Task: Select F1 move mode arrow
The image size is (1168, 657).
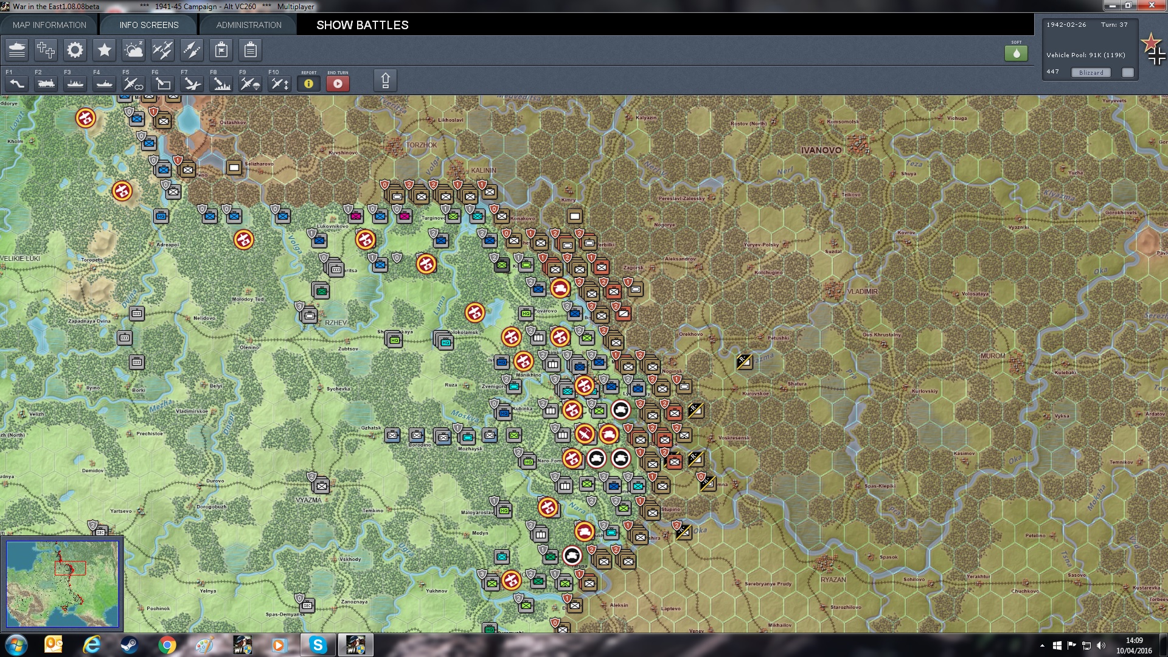Action: [17, 83]
